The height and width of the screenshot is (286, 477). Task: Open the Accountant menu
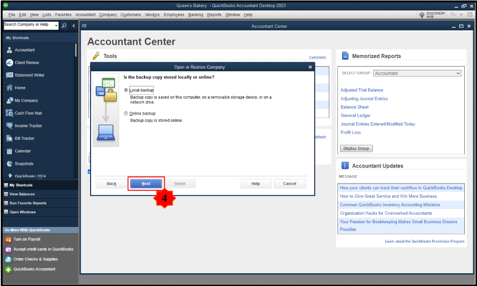pos(85,15)
